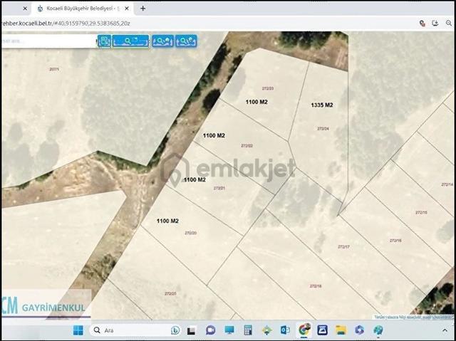Click the install app icon in address bar

click(x=435, y=23)
